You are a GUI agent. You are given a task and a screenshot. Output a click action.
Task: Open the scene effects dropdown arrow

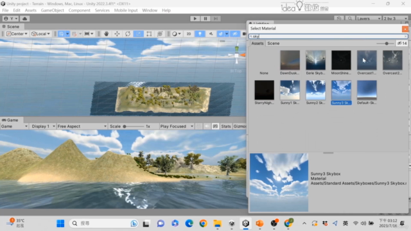[x=227, y=34]
